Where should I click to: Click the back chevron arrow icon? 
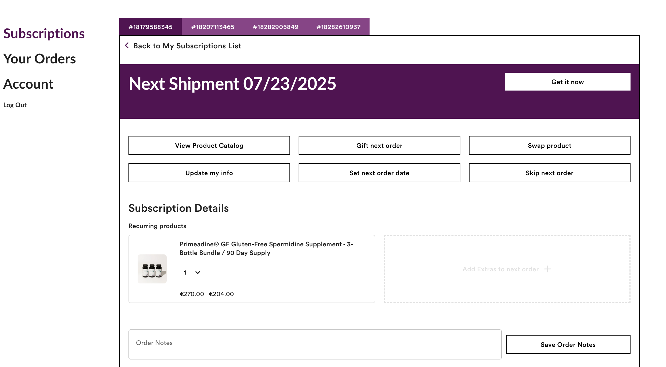[127, 46]
